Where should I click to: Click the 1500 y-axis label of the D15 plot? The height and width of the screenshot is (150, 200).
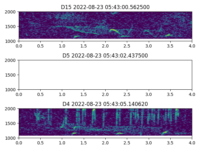pyautogui.click(x=11, y=27)
